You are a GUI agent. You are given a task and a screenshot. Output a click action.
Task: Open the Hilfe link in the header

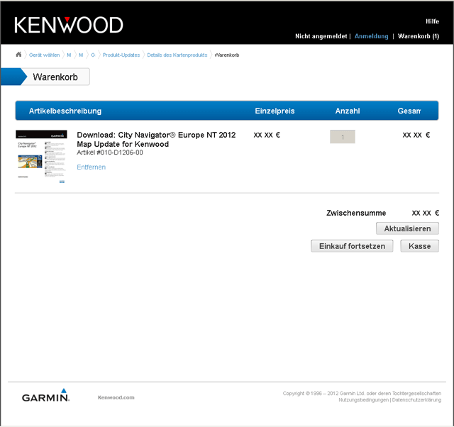tap(432, 21)
